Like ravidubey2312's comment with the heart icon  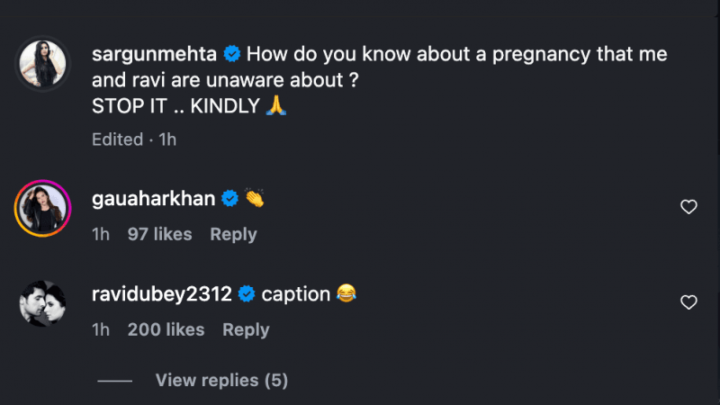[688, 303]
